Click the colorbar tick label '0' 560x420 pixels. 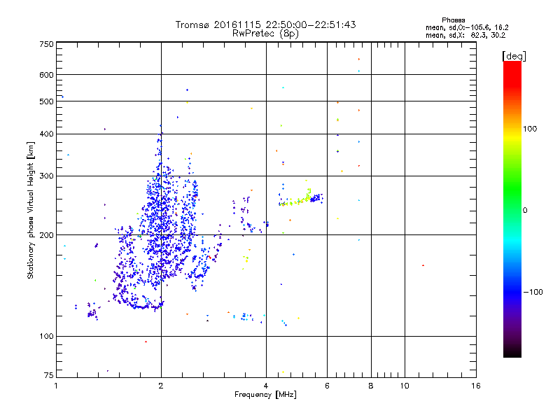[x=524, y=211]
